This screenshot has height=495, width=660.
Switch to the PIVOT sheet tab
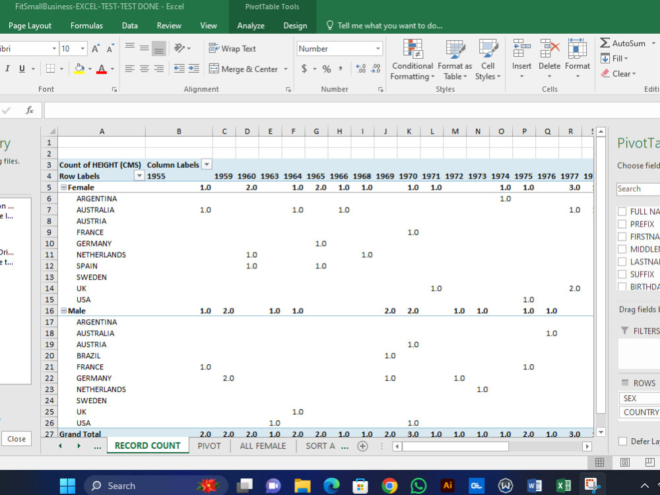209,445
